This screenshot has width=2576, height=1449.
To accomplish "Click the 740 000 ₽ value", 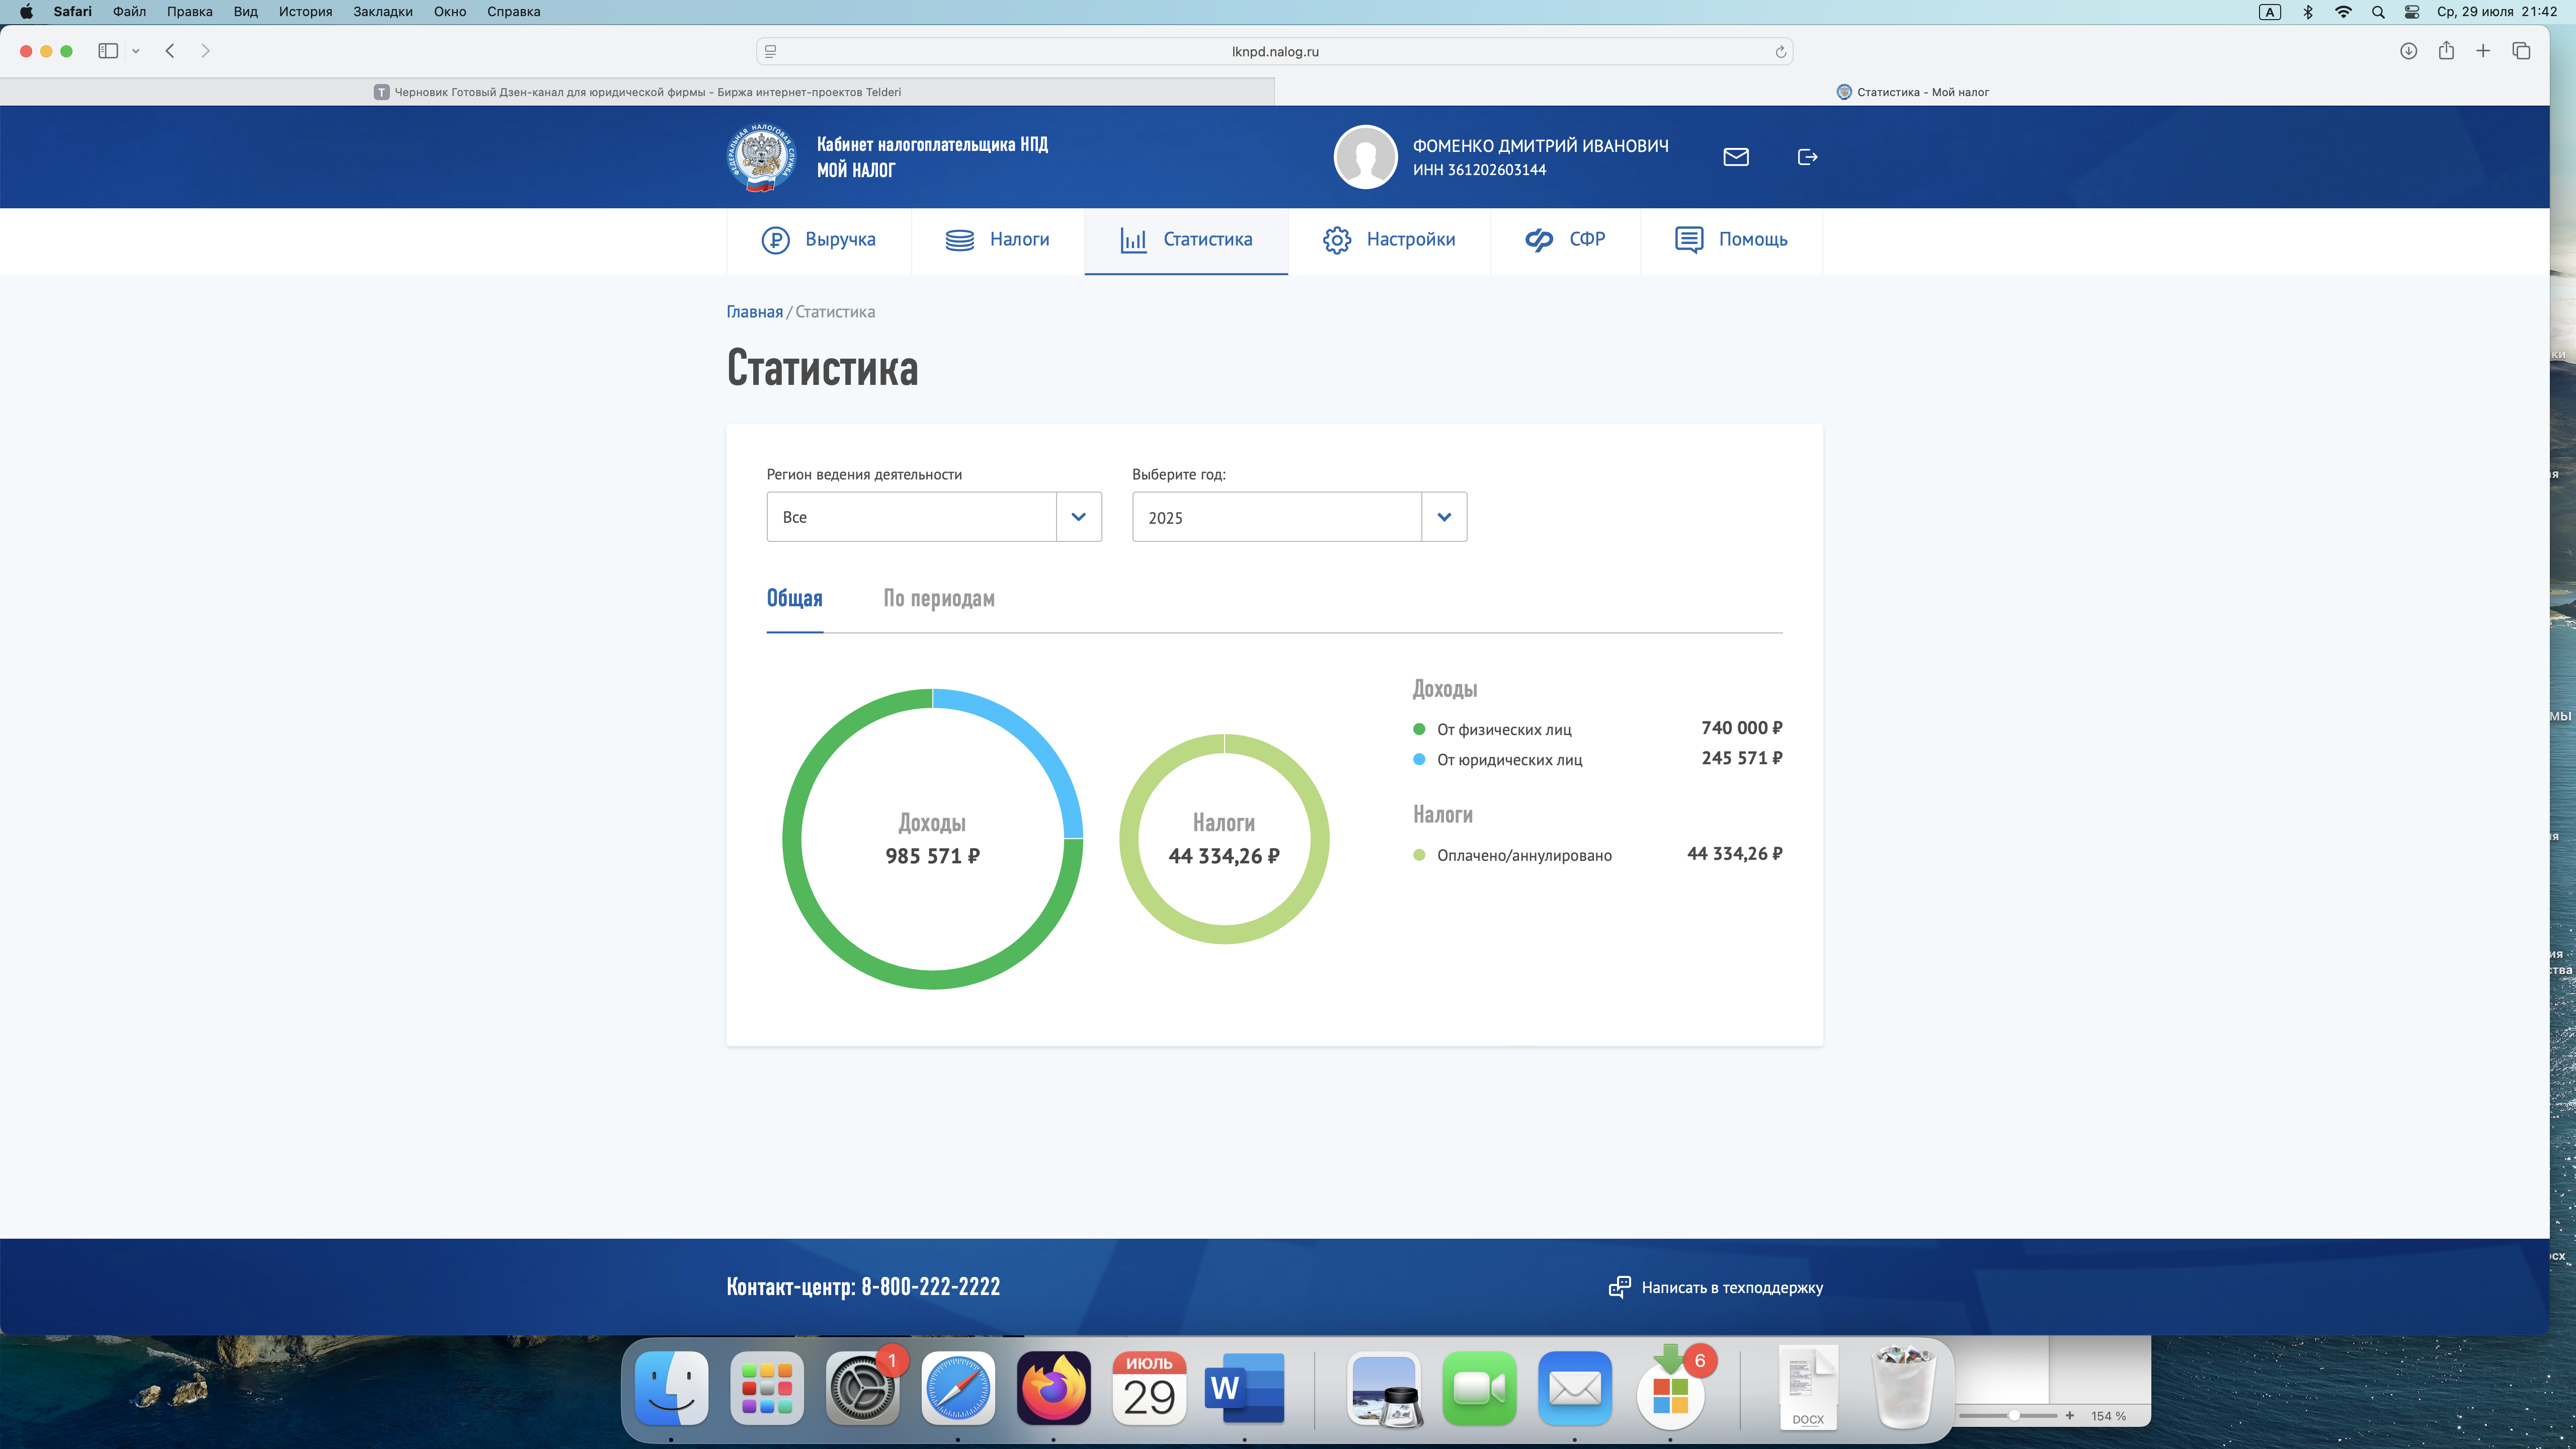I will coord(1741,728).
